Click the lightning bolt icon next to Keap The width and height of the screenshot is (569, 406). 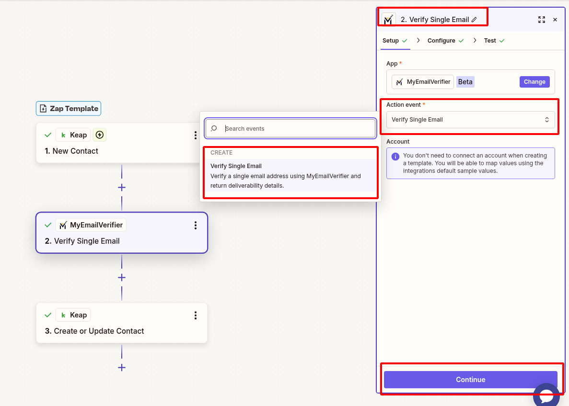tap(99, 135)
